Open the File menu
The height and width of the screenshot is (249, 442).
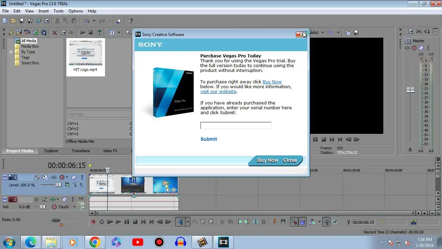(6, 11)
